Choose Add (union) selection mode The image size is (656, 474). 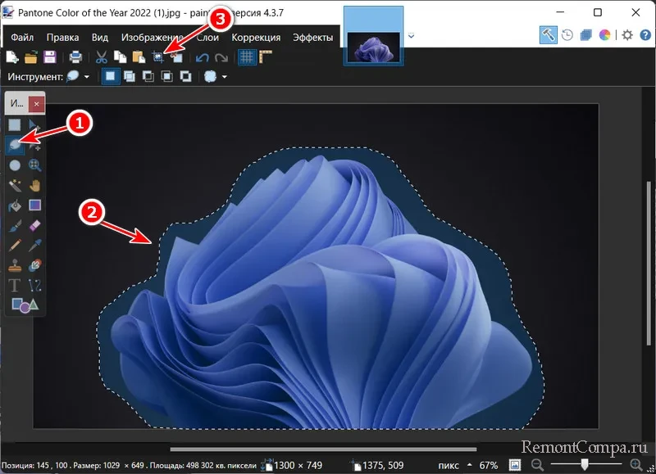[130, 76]
